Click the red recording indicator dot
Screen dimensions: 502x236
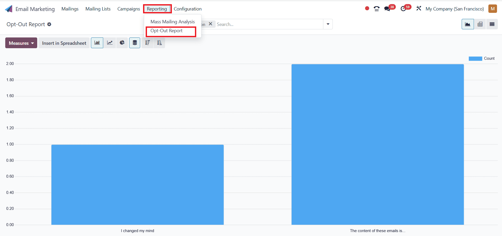367,8
